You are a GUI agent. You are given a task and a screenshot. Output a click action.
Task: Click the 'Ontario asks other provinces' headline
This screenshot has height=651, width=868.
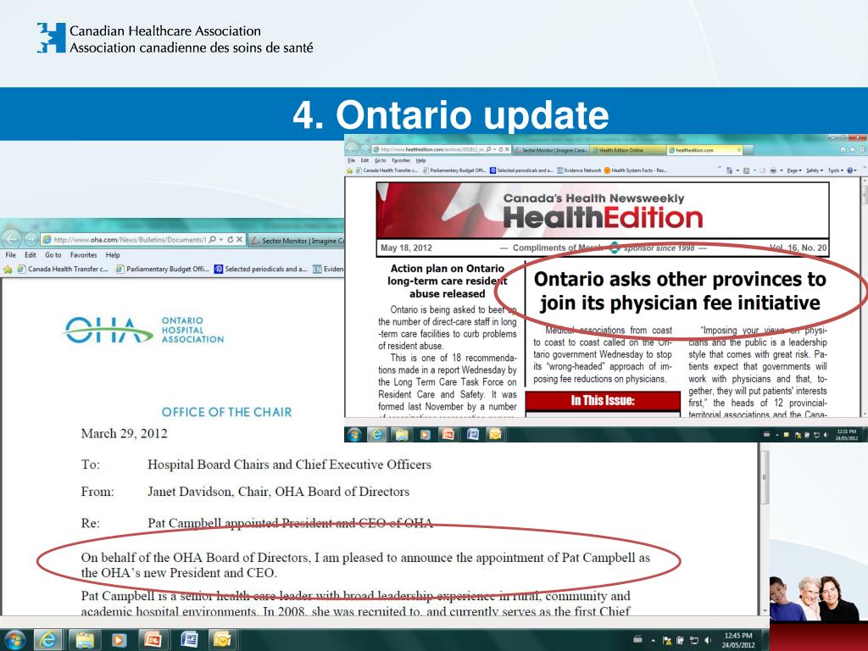coord(680,291)
